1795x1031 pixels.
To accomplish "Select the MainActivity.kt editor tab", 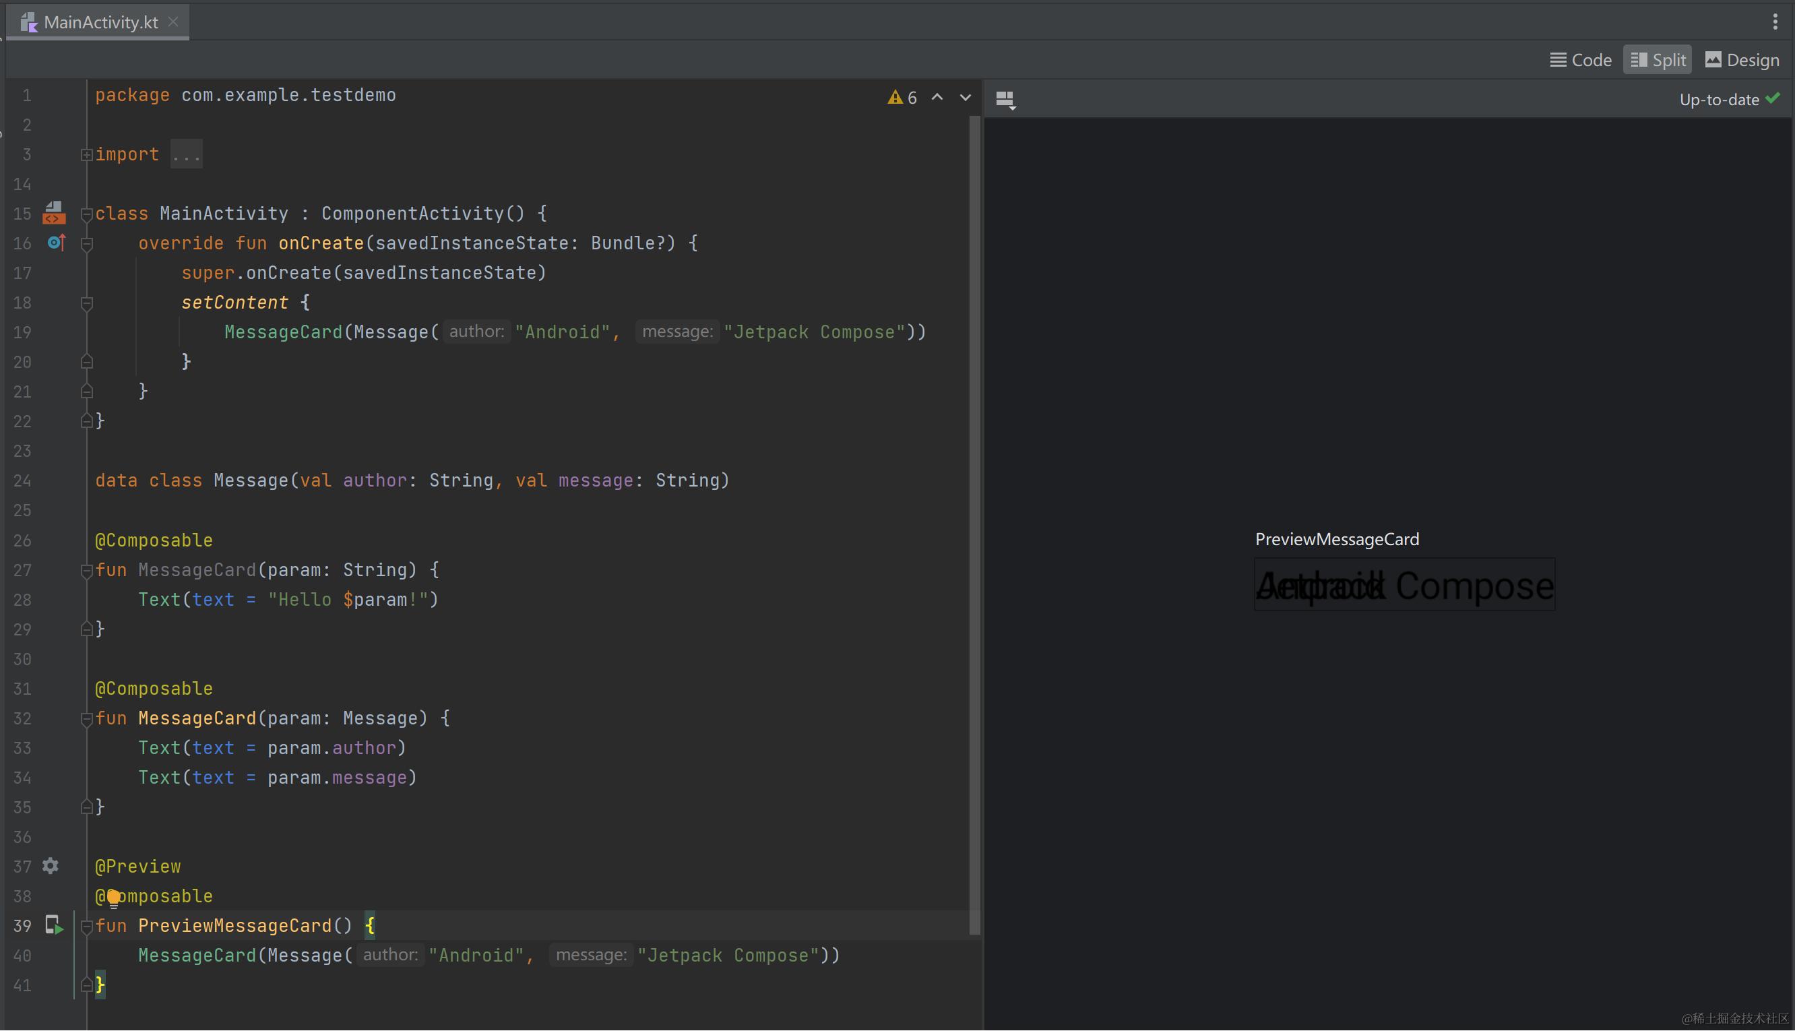I will (100, 22).
